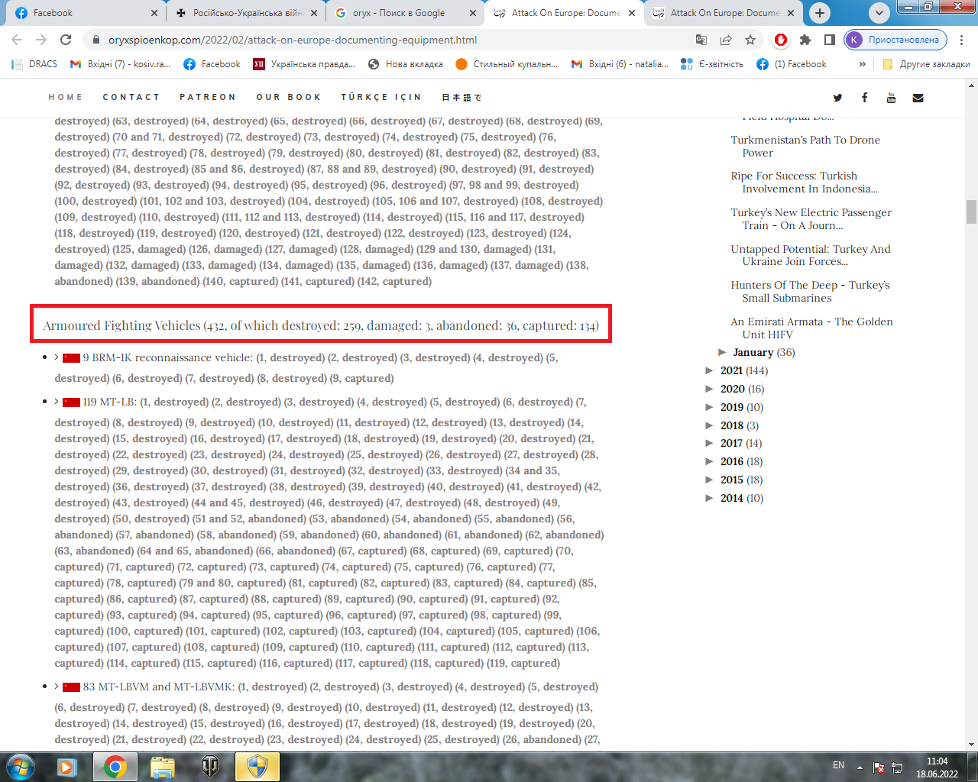This screenshot has width=978, height=782.
Task: Switch to Chrome in the taskbar
Action: coord(115,766)
